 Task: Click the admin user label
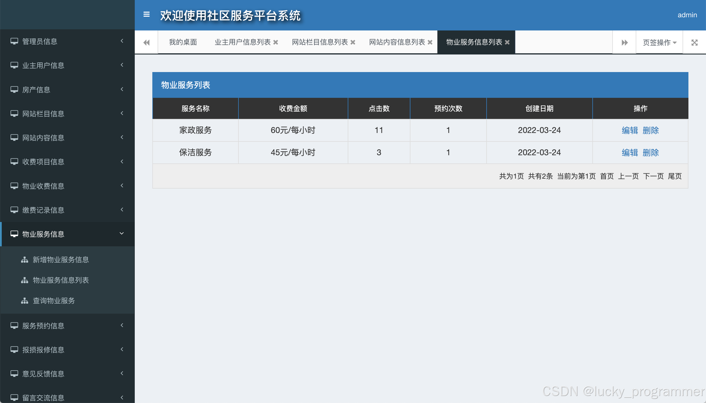point(687,15)
